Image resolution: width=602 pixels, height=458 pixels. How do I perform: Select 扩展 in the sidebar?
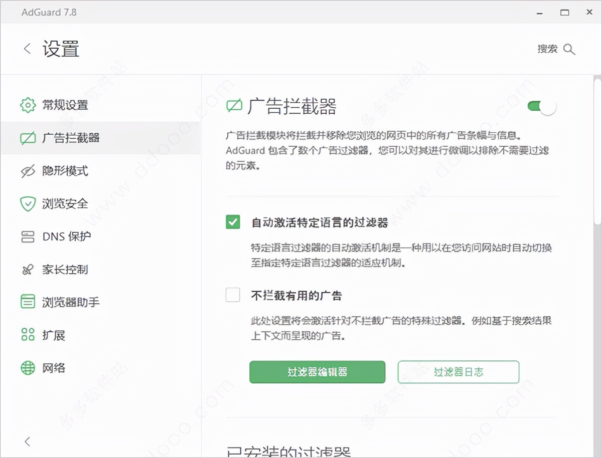54,335
